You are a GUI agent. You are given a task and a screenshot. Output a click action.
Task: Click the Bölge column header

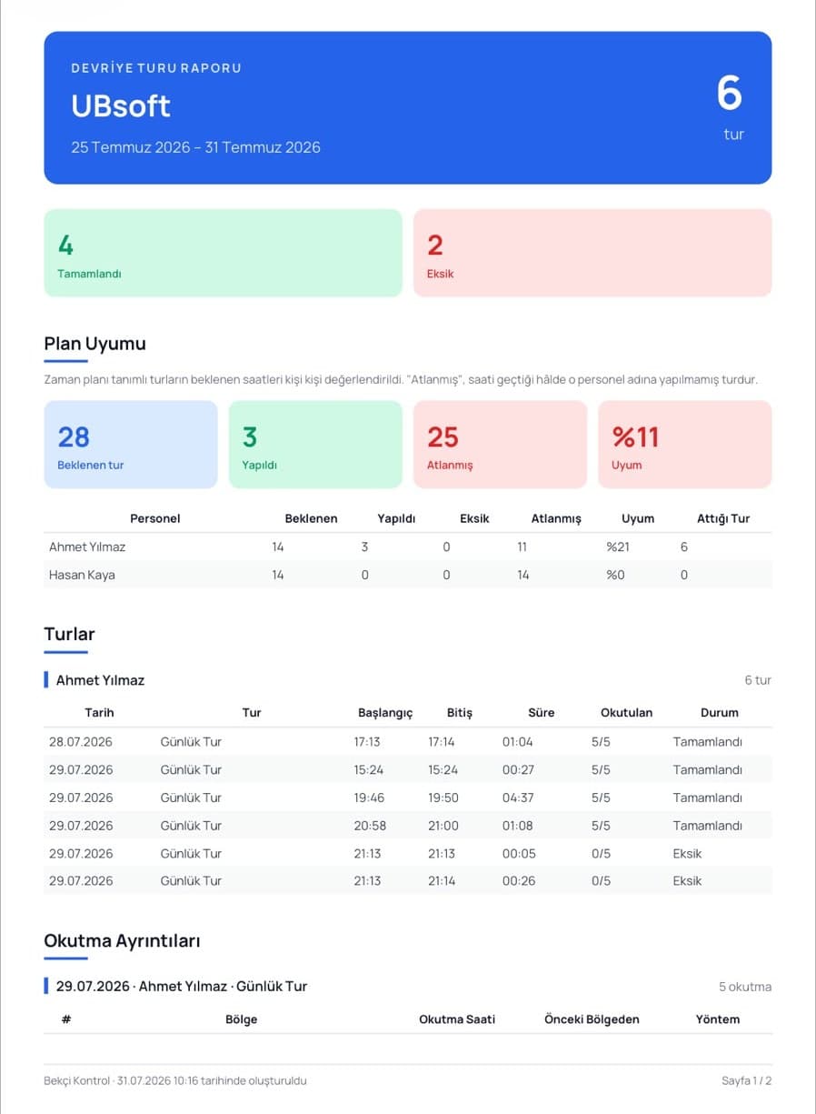pos(241,1019)
